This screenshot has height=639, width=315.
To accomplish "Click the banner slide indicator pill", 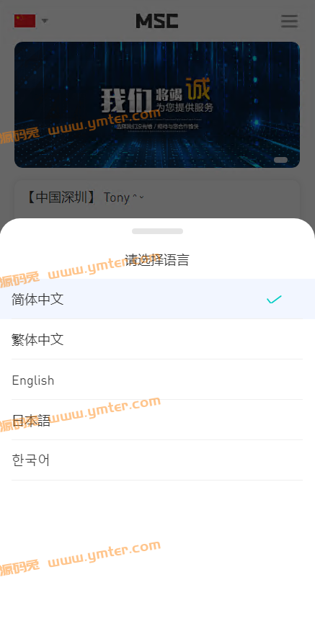I will (281, 160).
